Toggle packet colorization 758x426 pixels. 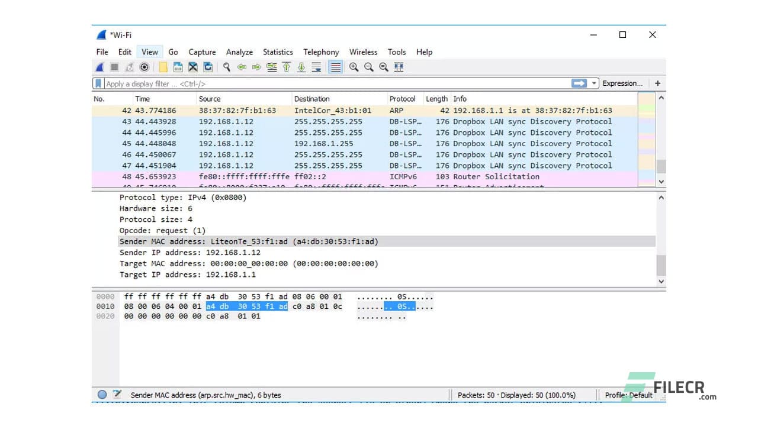tap(335, 67)
